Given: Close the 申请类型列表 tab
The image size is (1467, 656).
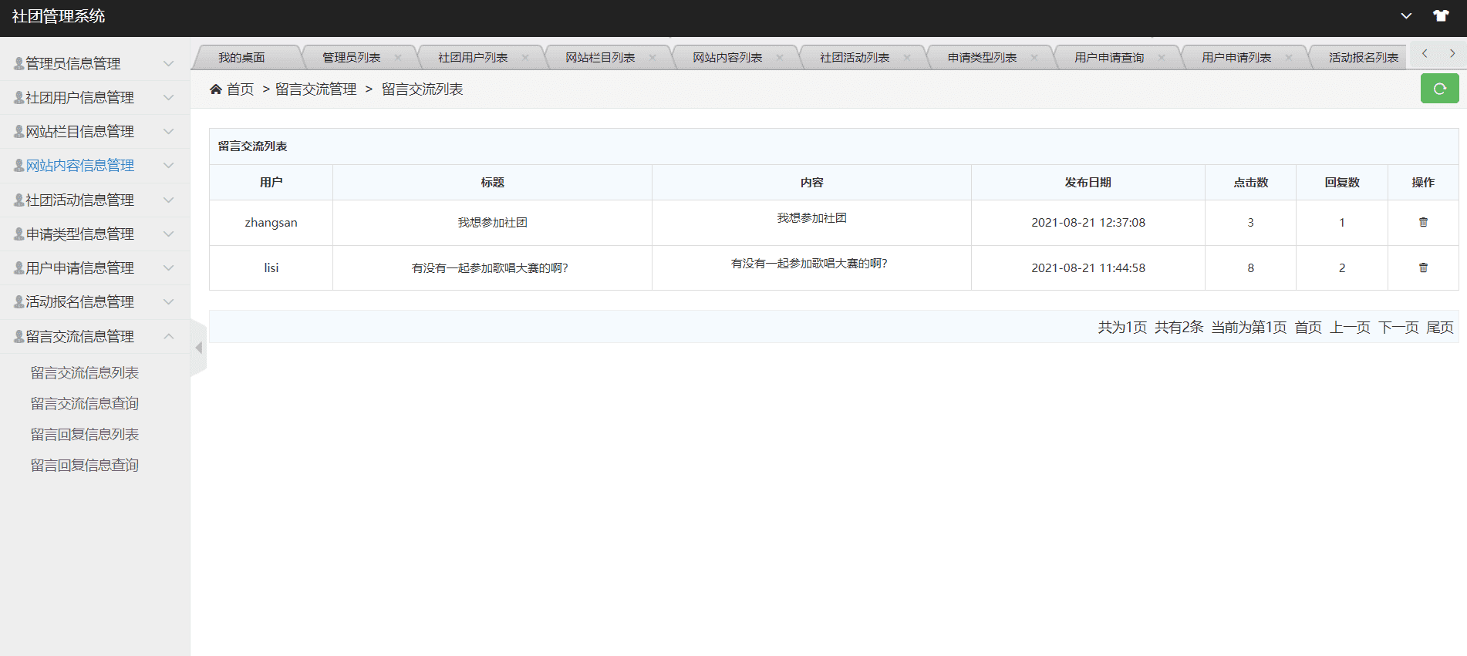Looking at the screenshot, I should point(1034,58).
